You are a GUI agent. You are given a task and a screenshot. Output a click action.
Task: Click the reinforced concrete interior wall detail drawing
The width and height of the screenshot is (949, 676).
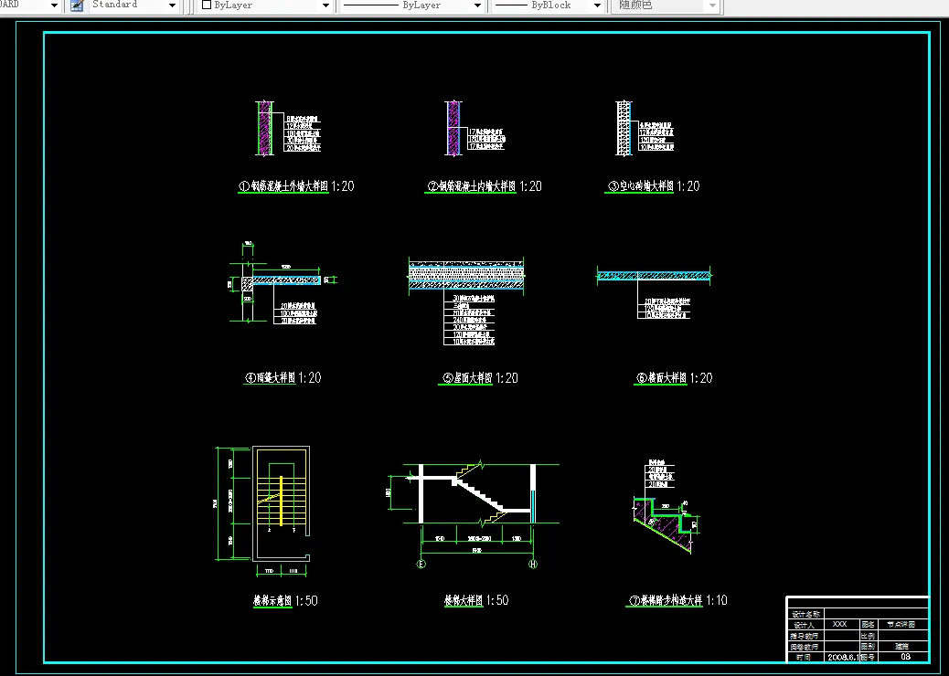[x=453, y=128]
